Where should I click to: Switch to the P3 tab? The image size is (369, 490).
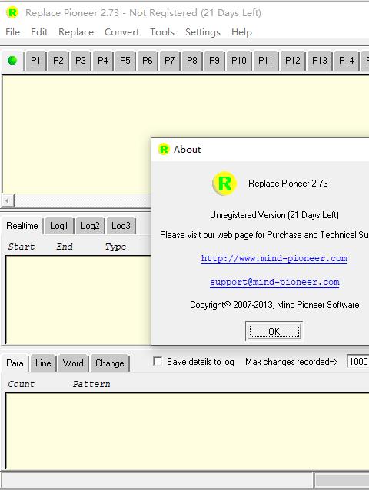click(81, 61)
